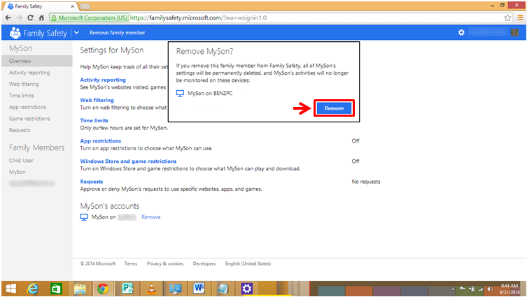
Task: Click Windows Store and game restrictions link
Action: point(128,161)
